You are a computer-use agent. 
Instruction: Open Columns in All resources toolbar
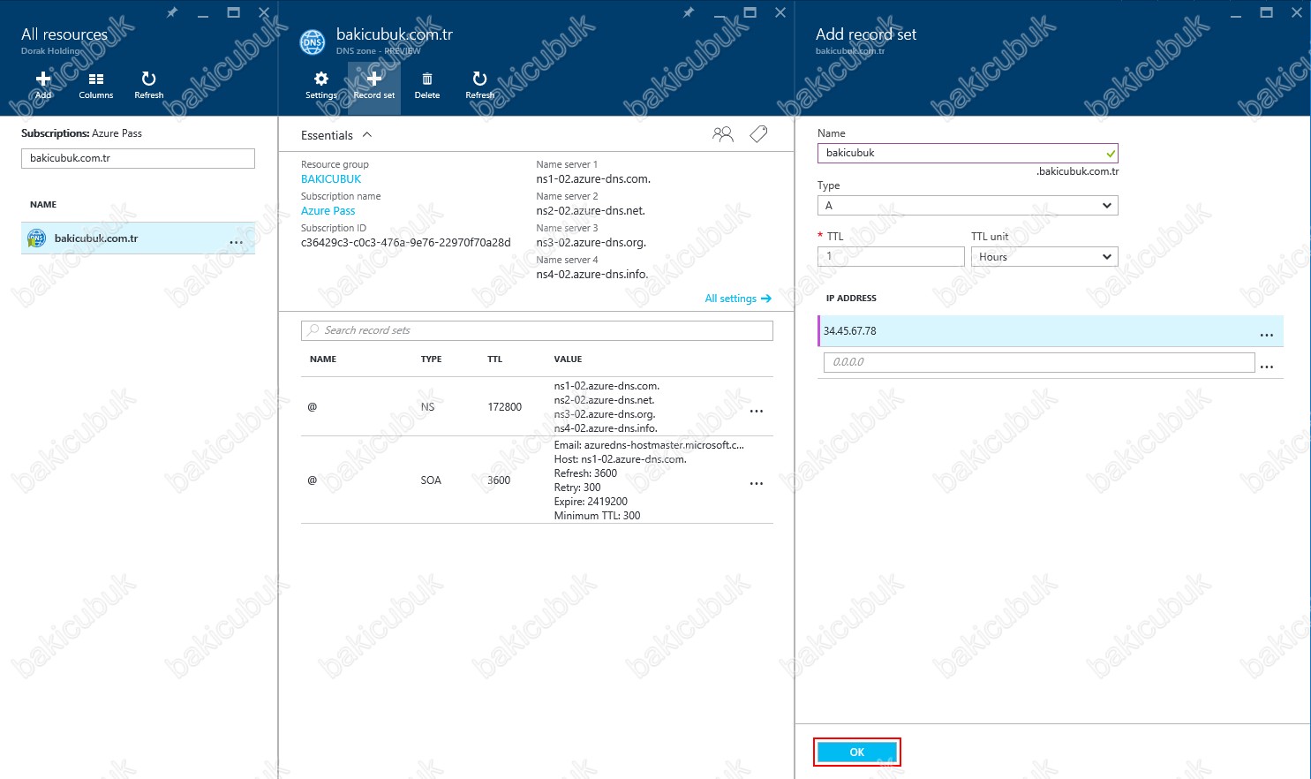click(95, 85)
